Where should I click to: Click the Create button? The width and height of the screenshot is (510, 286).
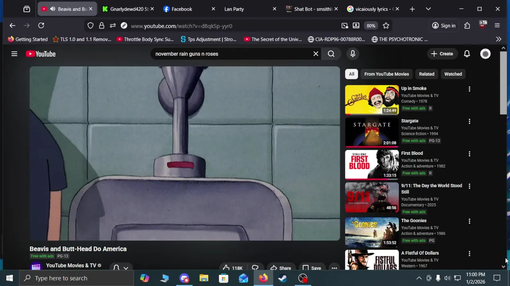pos(442,54)
